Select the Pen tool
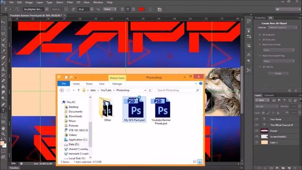 (3, 104)
